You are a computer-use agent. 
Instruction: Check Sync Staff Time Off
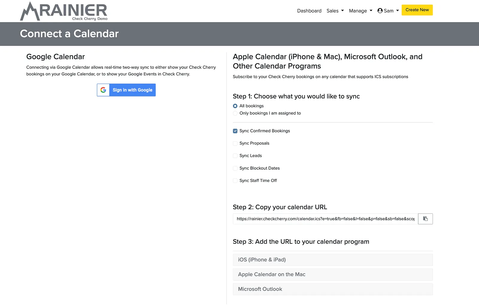[x=235, y=180]
